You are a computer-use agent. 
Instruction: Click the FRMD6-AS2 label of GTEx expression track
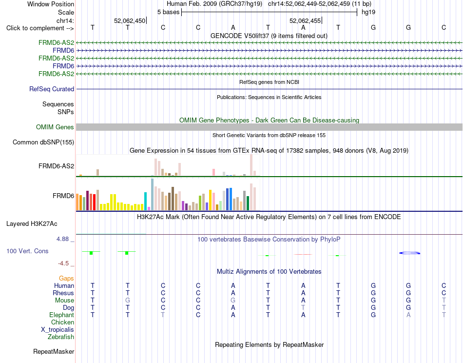click(56, 166)
